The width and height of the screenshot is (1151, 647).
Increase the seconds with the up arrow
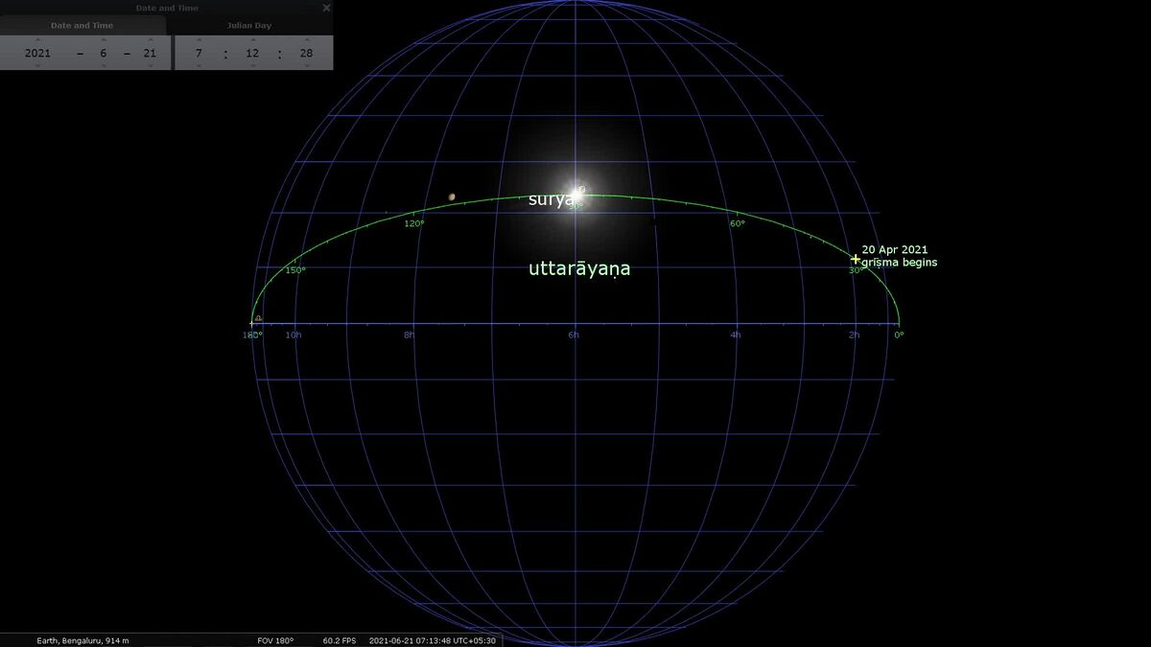pyautogui.click(x=307, y=40)
